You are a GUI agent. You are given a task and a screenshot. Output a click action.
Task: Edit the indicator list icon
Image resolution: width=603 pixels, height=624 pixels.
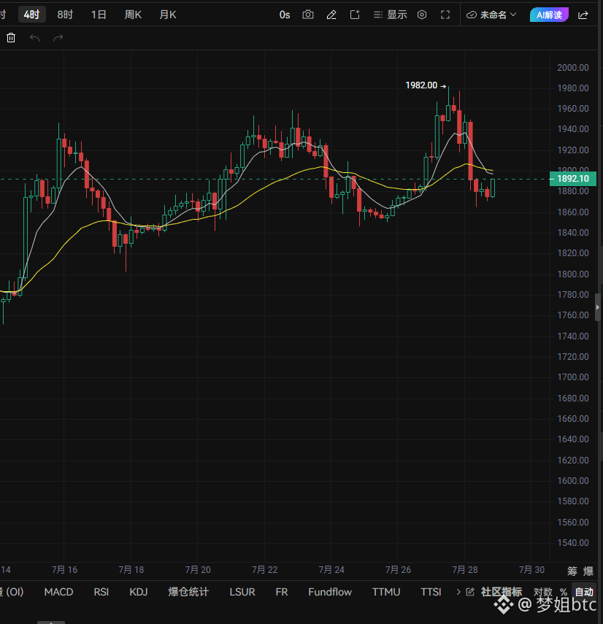tap(470, 592)
